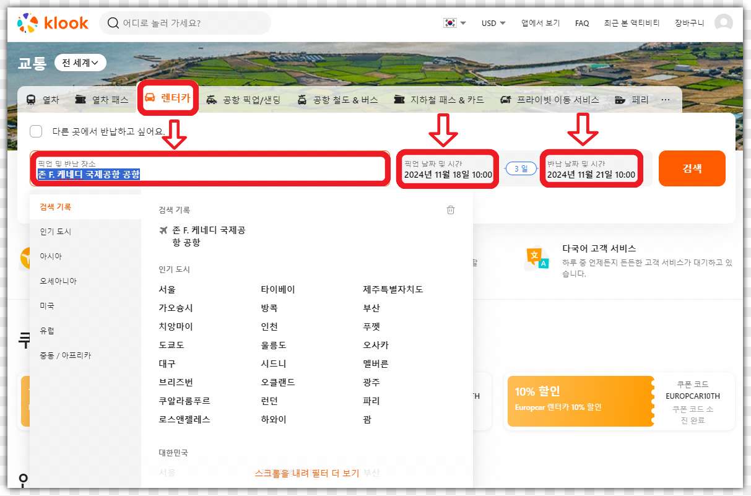Choose 푸껫 from popular cities
This screenshot has width=751, height=496.
(371, 326)
